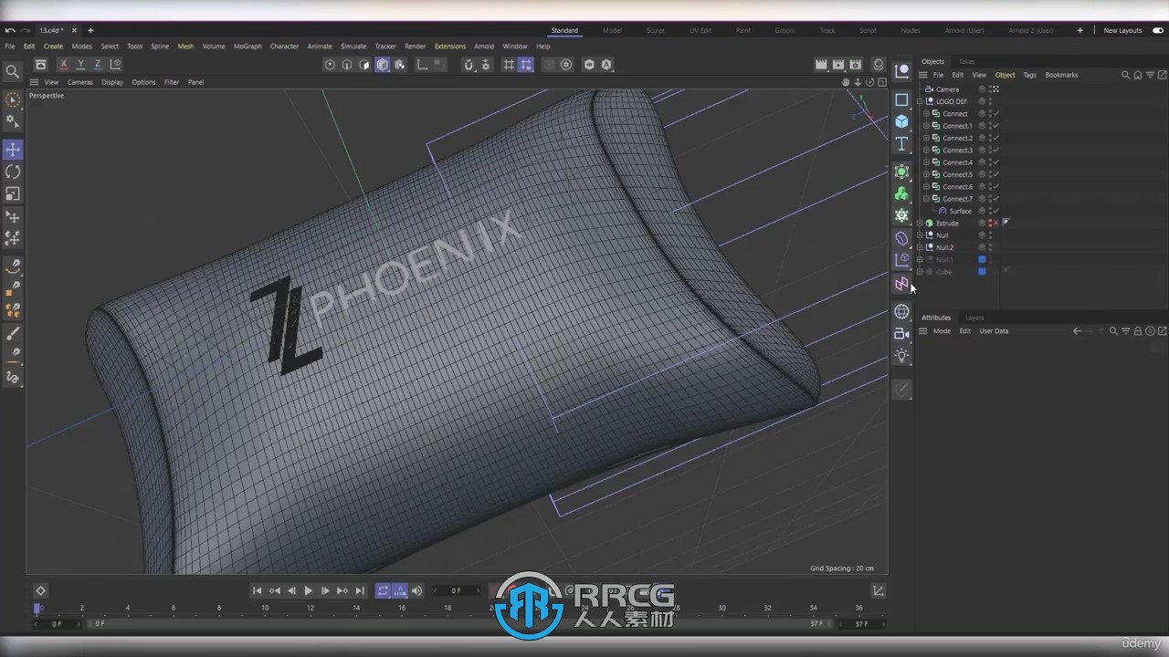The width and height of the screenshot is (1169, 657).
Task: Toggle X axis lock
Action: [63, 65]
